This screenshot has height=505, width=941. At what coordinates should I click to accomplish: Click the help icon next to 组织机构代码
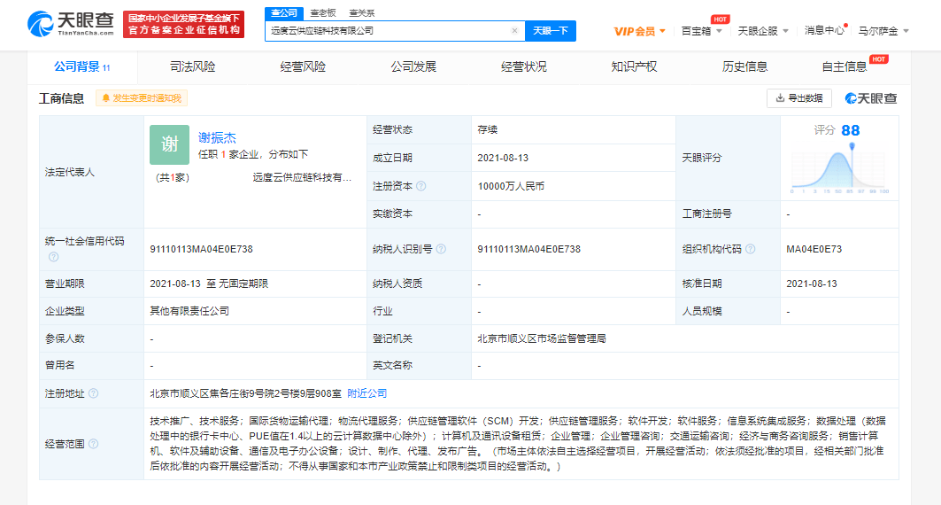pos(750,250)
